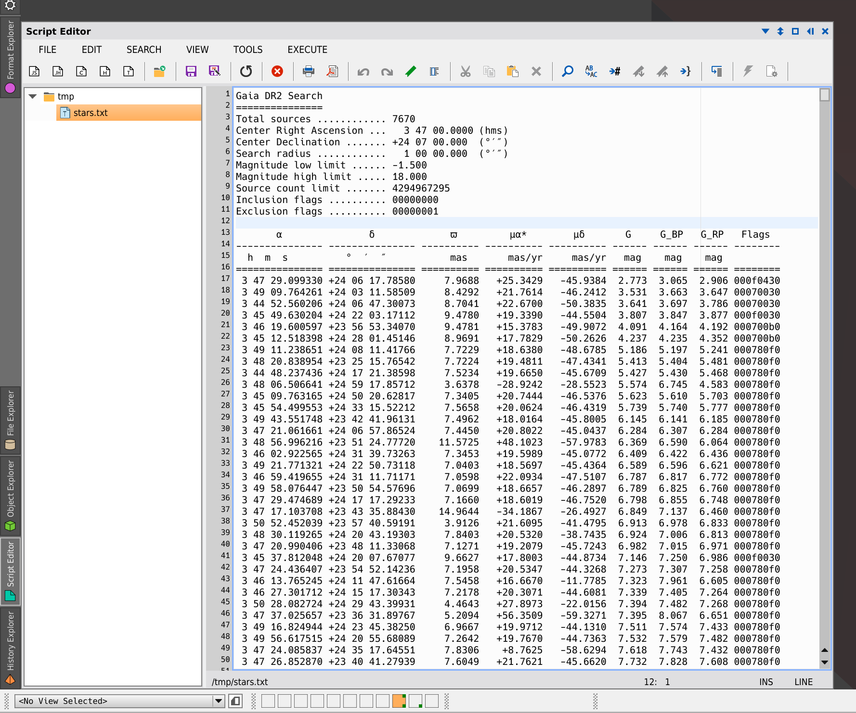This screenshot has height=713, width=856.
Task: Open the VIEW menu
Action: [197, 50]
